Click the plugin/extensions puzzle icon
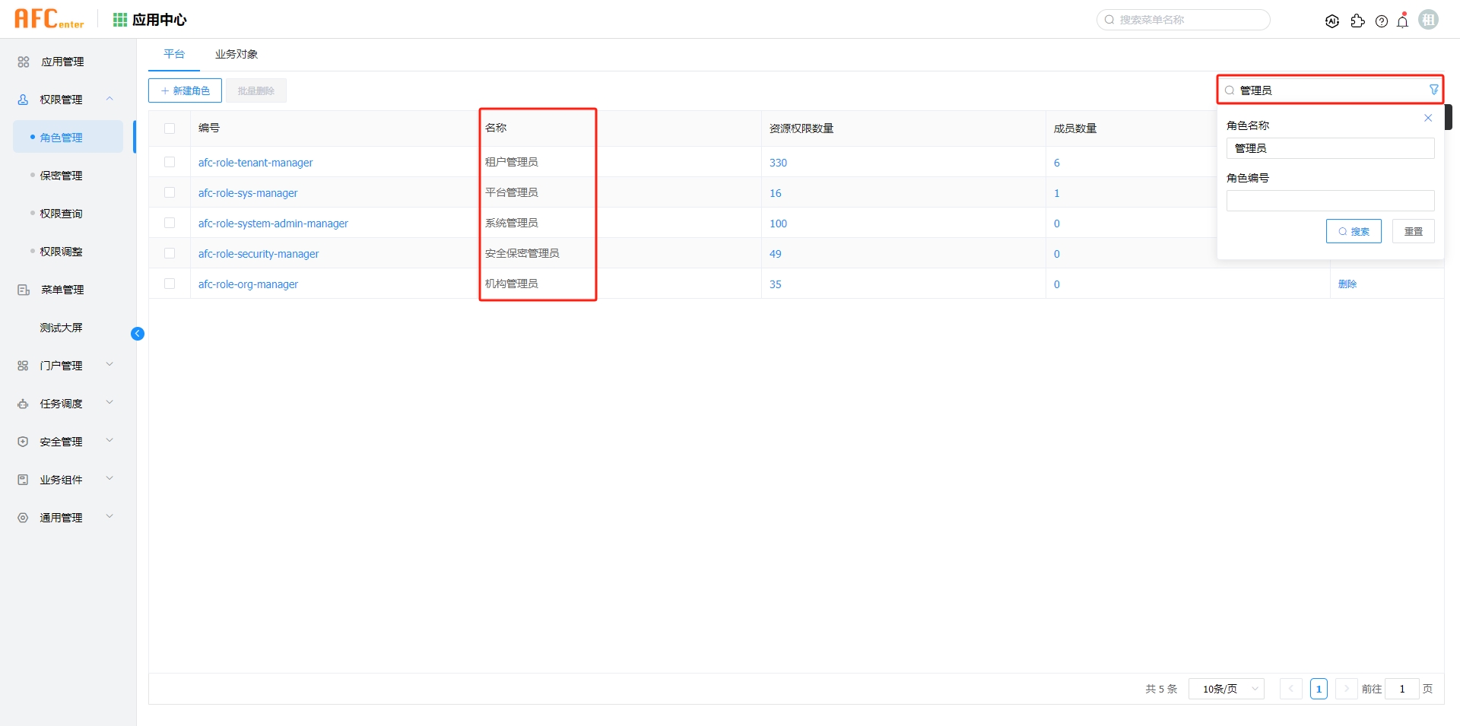1460x726 pixels. (x=1358, y=21)
